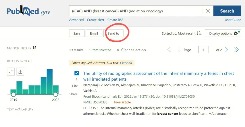Click the Save results button
This screenshot has height=127, width=245.
pos(77,33)
